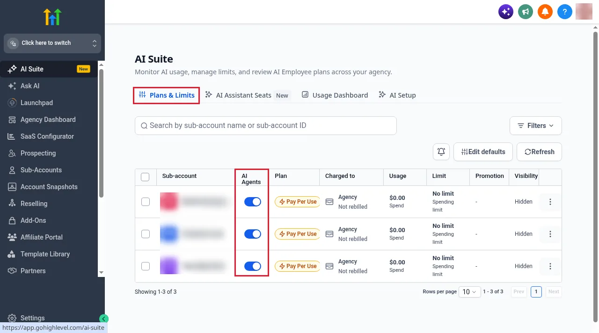599x333 pixels.
Task: Open the rows per page dropdown
Action: pyautogui.click(x=469, y=292)
